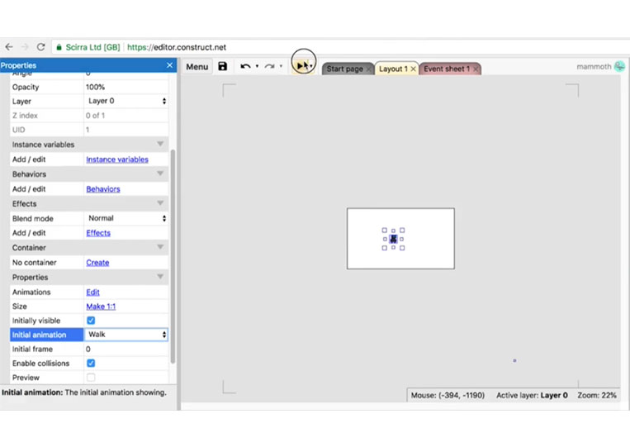The width and height of the screenshot is (630, 447).
Task: Click the Animations Edit link
Action: [x=92, y=292]
